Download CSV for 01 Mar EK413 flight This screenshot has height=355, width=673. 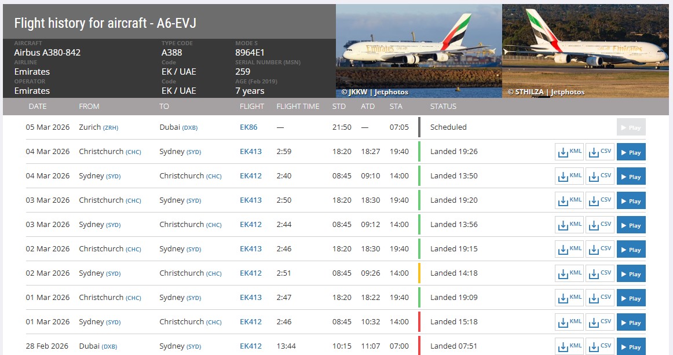599,298
